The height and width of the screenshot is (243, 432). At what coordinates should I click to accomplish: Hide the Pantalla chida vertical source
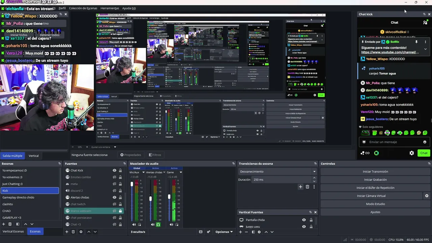click(x=304, y=220)
